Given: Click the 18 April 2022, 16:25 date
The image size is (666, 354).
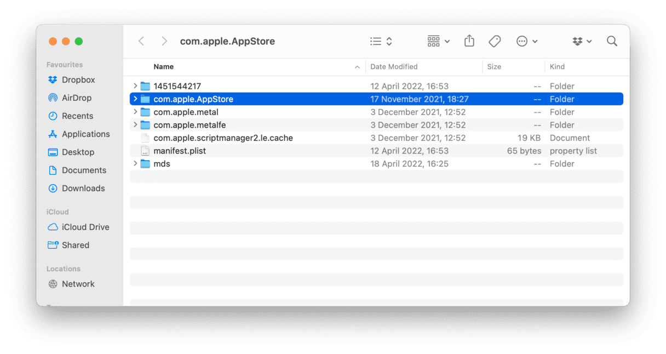Looking at the screenshot, I should click(x=409, y=164).
